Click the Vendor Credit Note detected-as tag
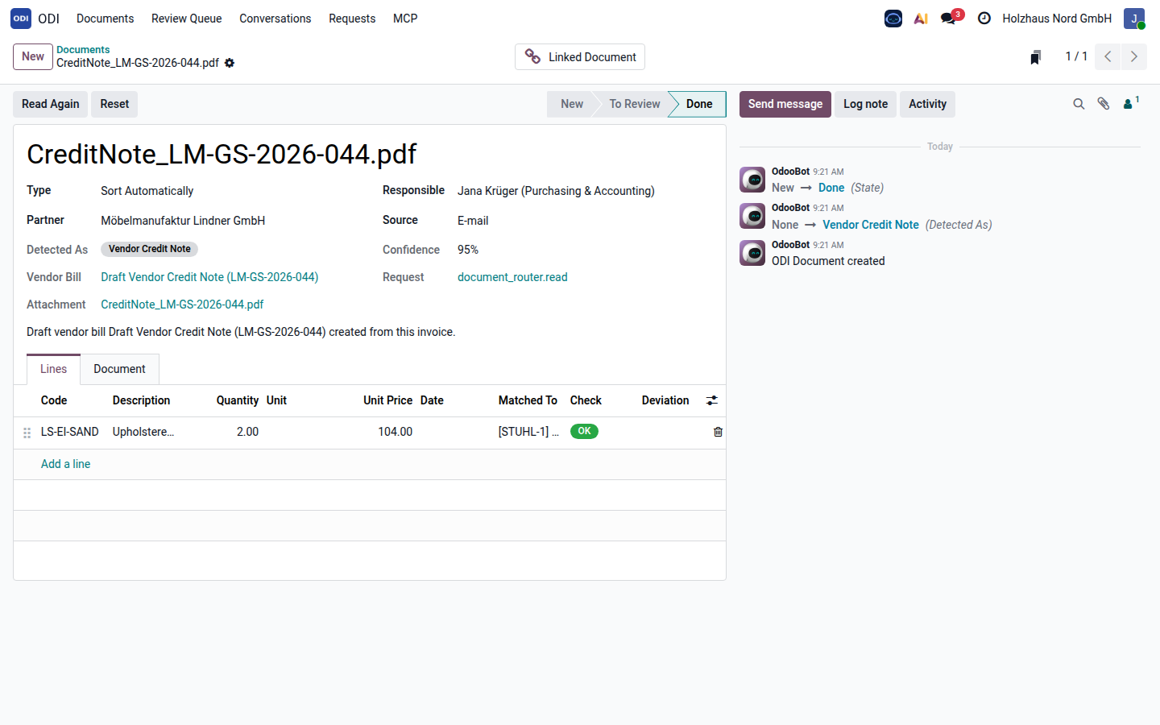 [x=150, y=249]
